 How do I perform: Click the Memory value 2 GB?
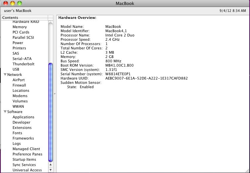click(x=109, y=57)
